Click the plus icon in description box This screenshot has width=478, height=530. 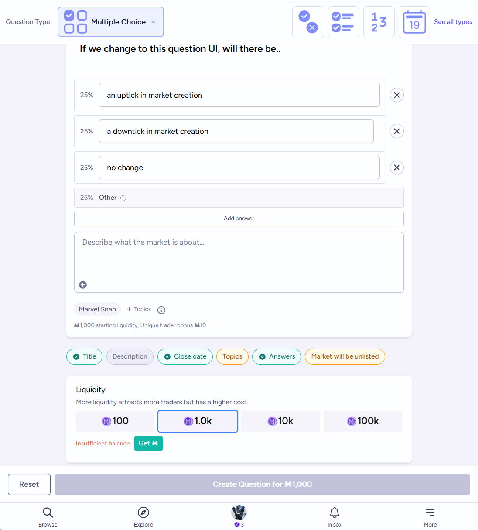(x=83, y=285)
